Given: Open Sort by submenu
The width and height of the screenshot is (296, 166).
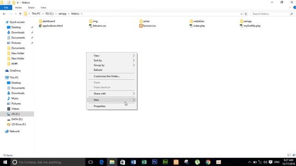Looking at the screenshot, I should (111, 60).
